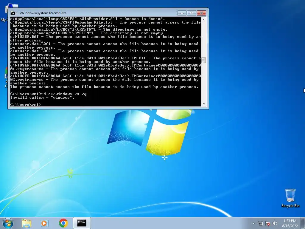305x229 pixels.
Task: Click the 'c:ntuser.dat.LOG2' error line
Action: coord(104,53)
